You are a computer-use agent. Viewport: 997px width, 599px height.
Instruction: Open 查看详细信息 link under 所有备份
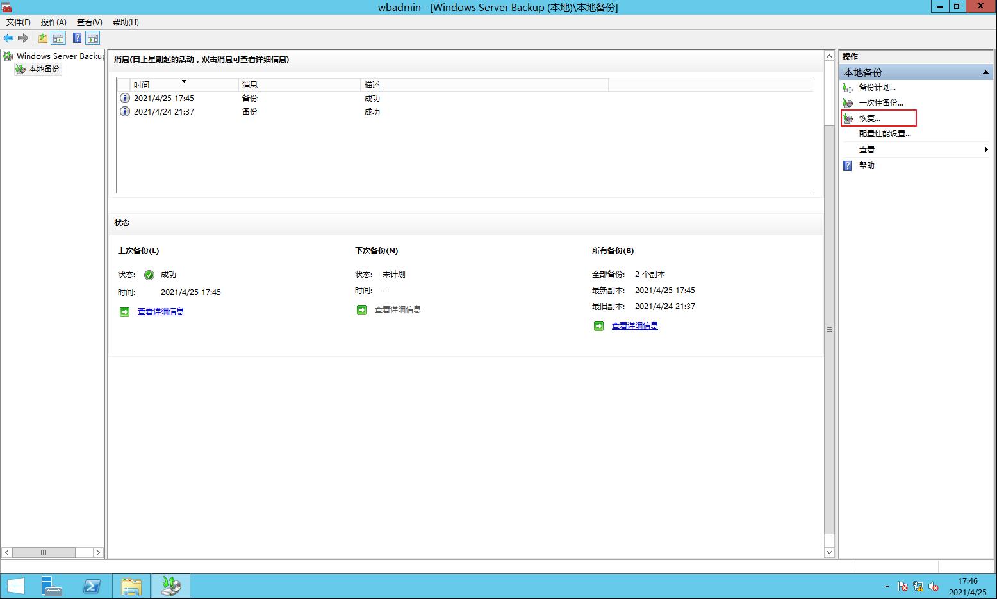[635, 326]
